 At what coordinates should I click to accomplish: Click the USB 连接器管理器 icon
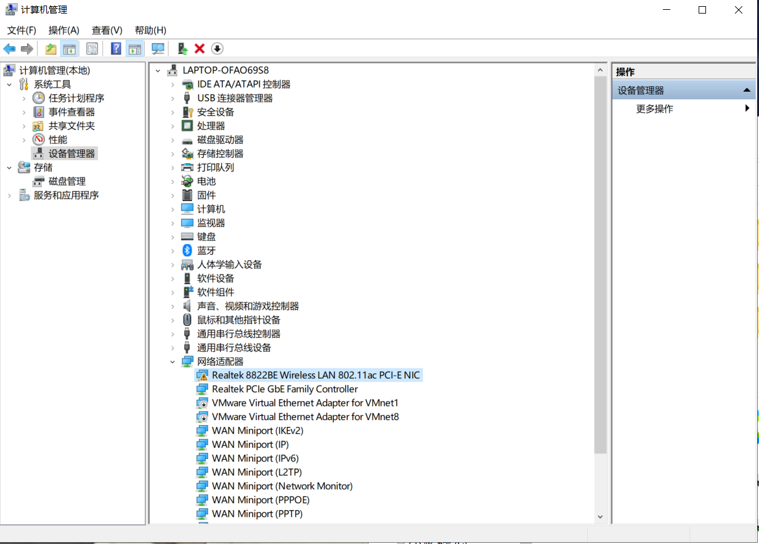point(187,98)
